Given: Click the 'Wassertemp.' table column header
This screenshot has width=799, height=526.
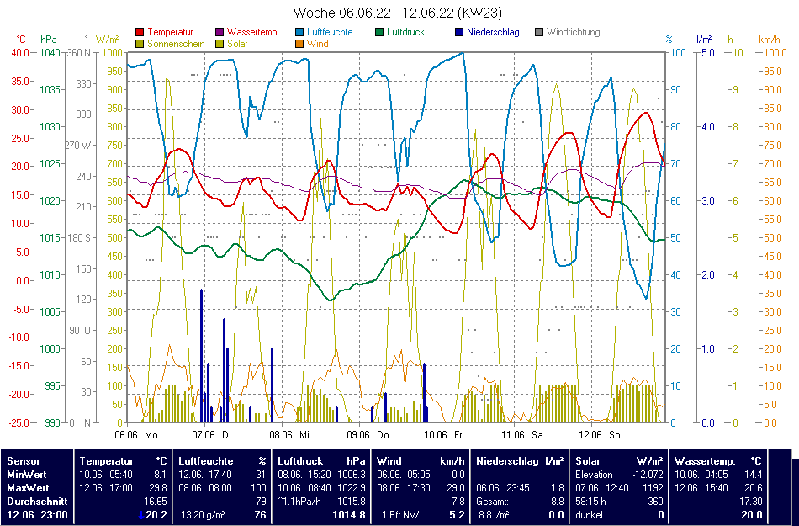Looking at the screenshot, I should tap(705, 461).
